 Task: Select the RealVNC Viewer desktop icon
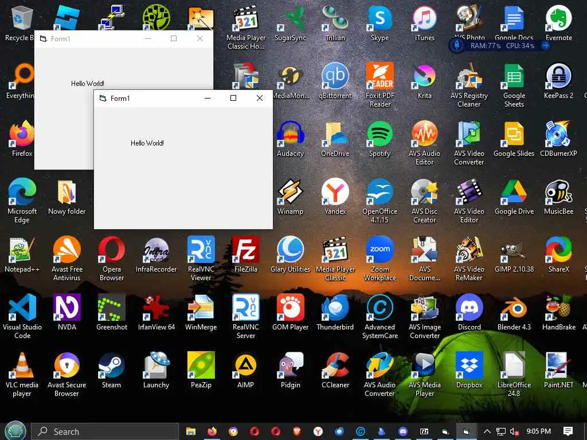click(201, 258)
